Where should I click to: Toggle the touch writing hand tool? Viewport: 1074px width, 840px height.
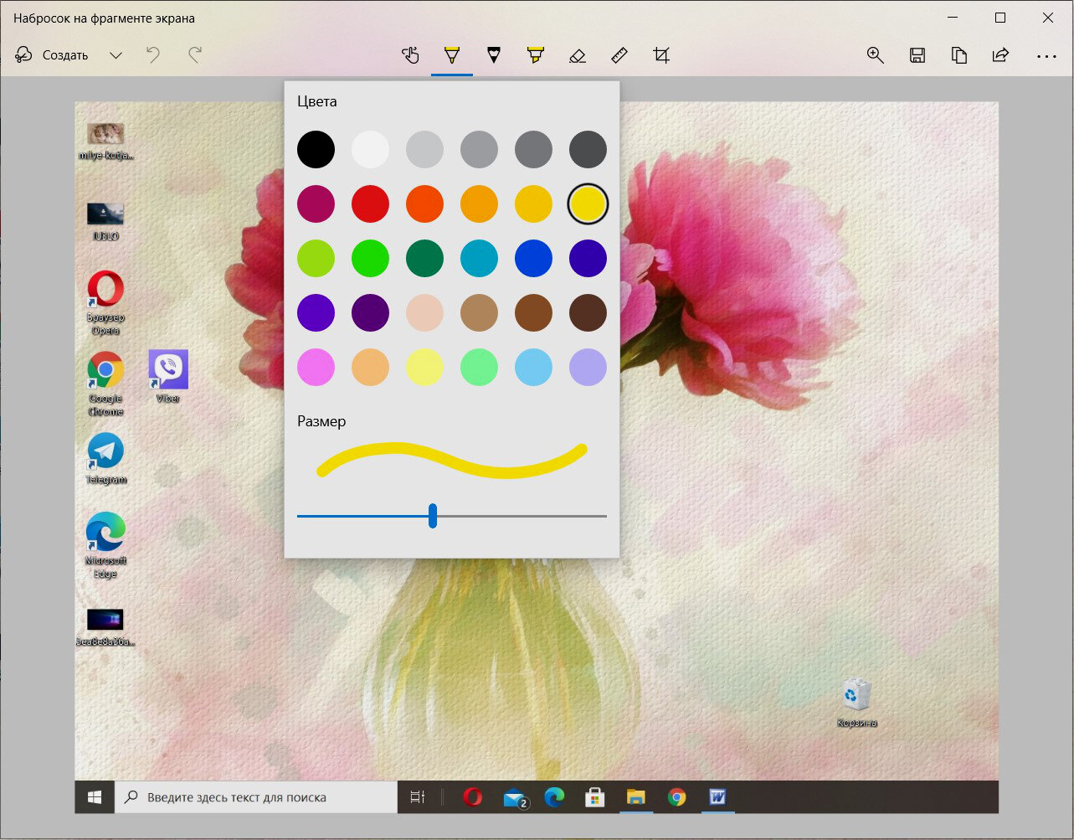point(410,55)
